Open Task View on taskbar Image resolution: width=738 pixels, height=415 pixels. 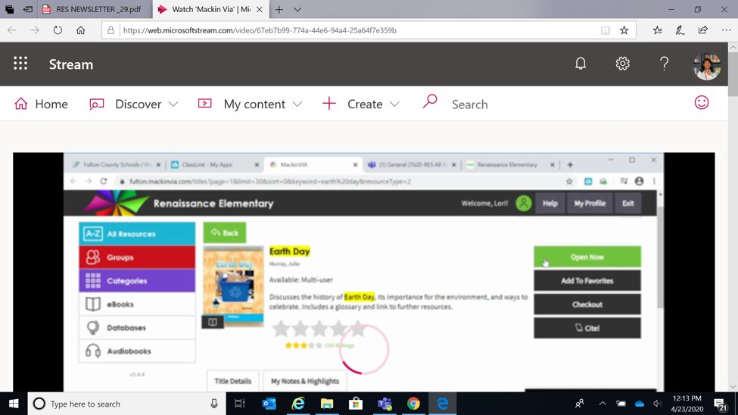(x=240, y=404)
